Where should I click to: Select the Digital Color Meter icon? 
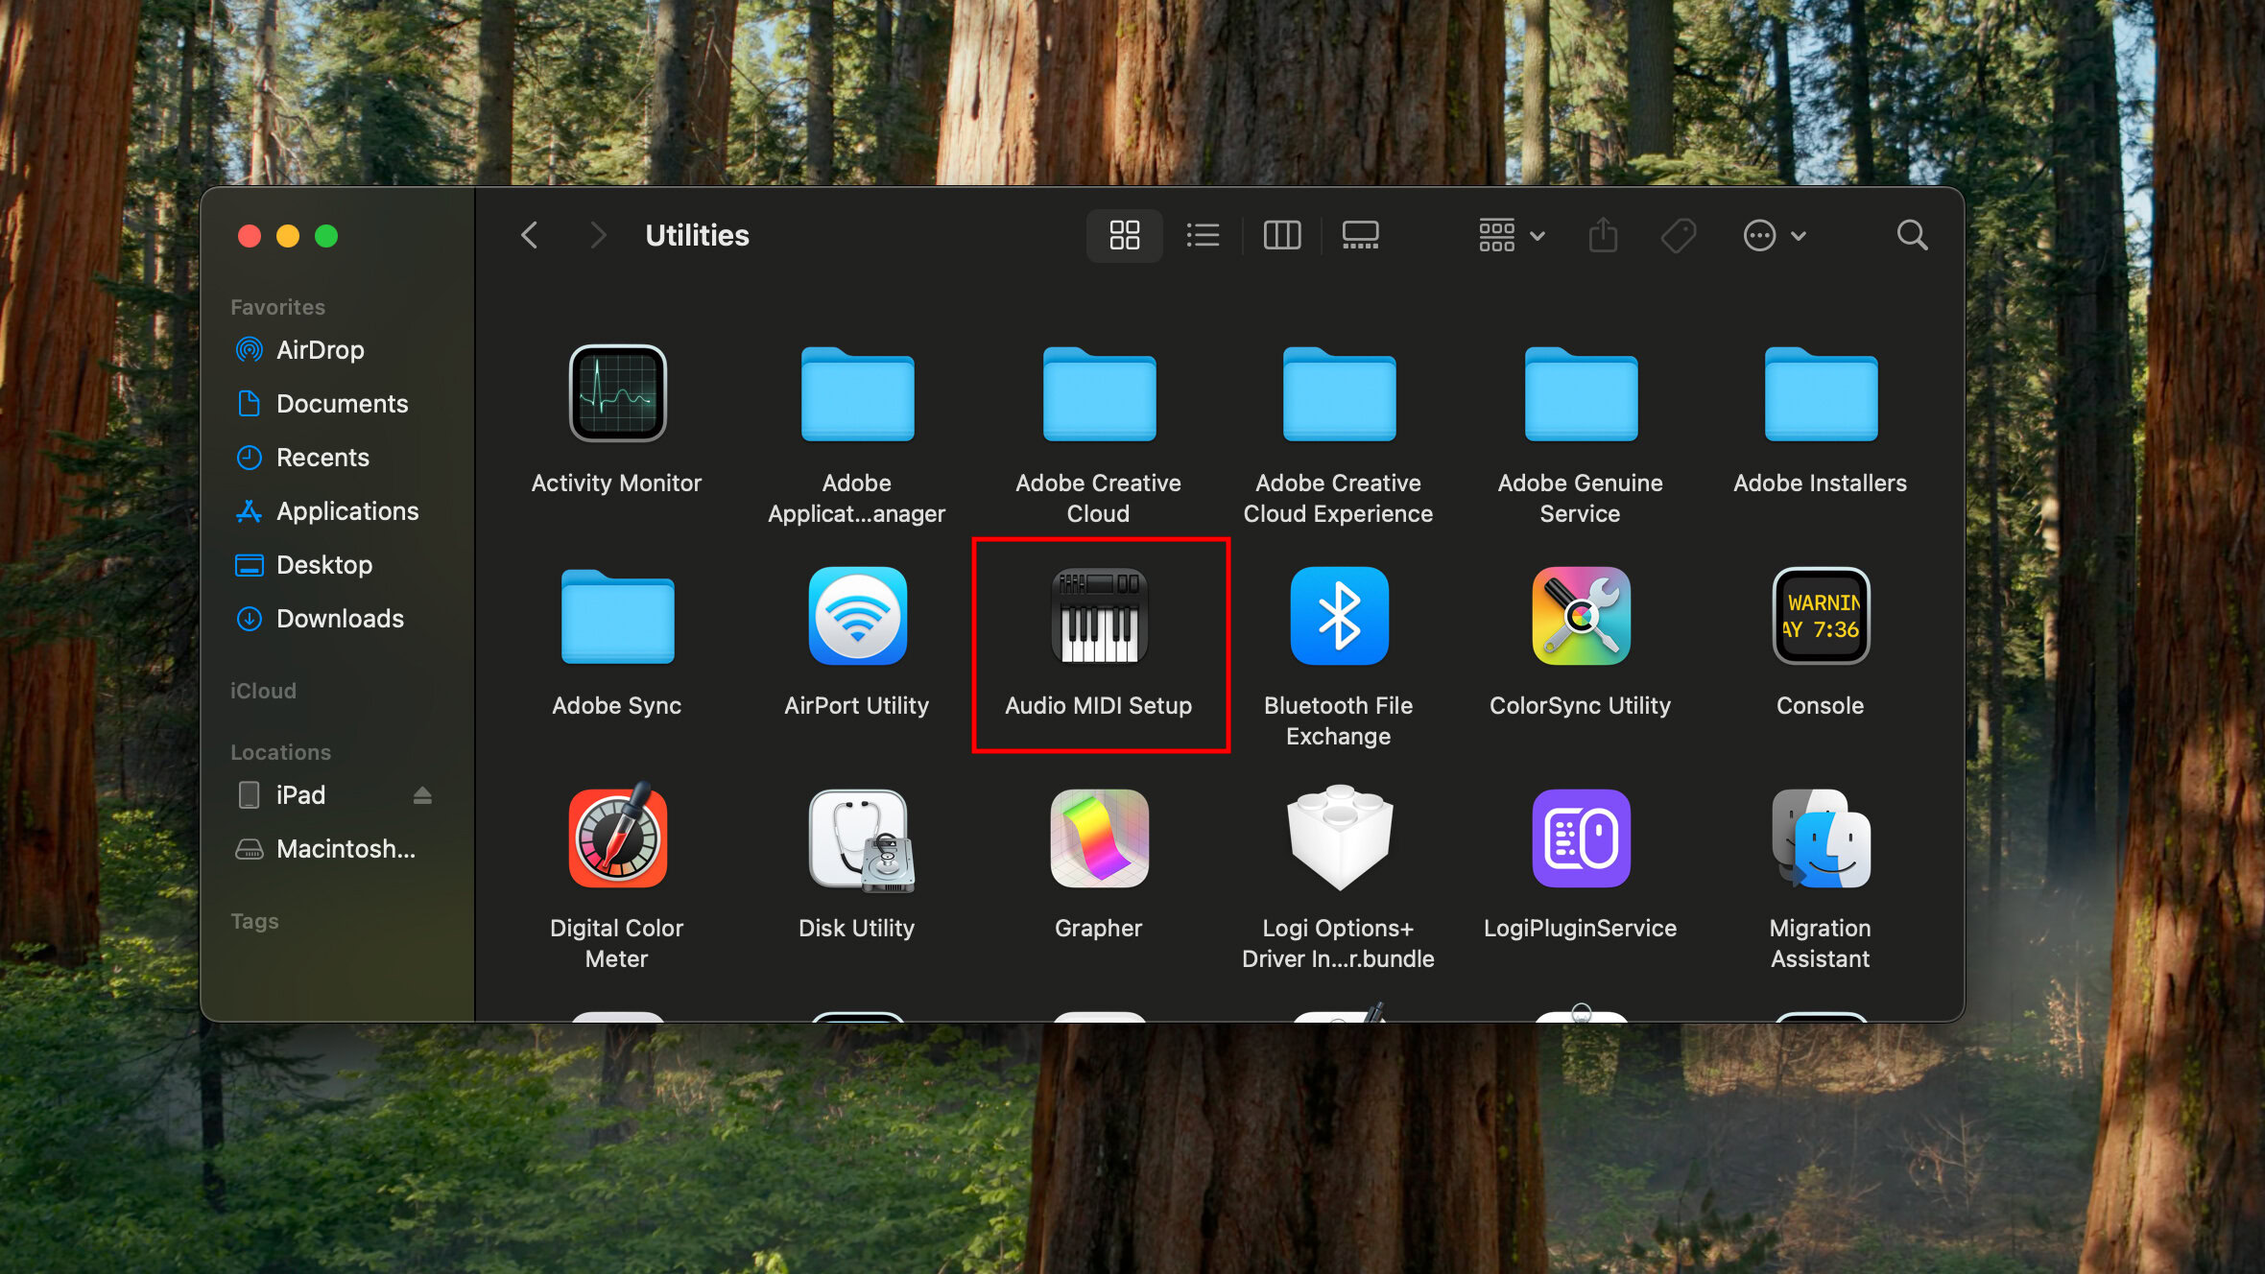[617, 839]
